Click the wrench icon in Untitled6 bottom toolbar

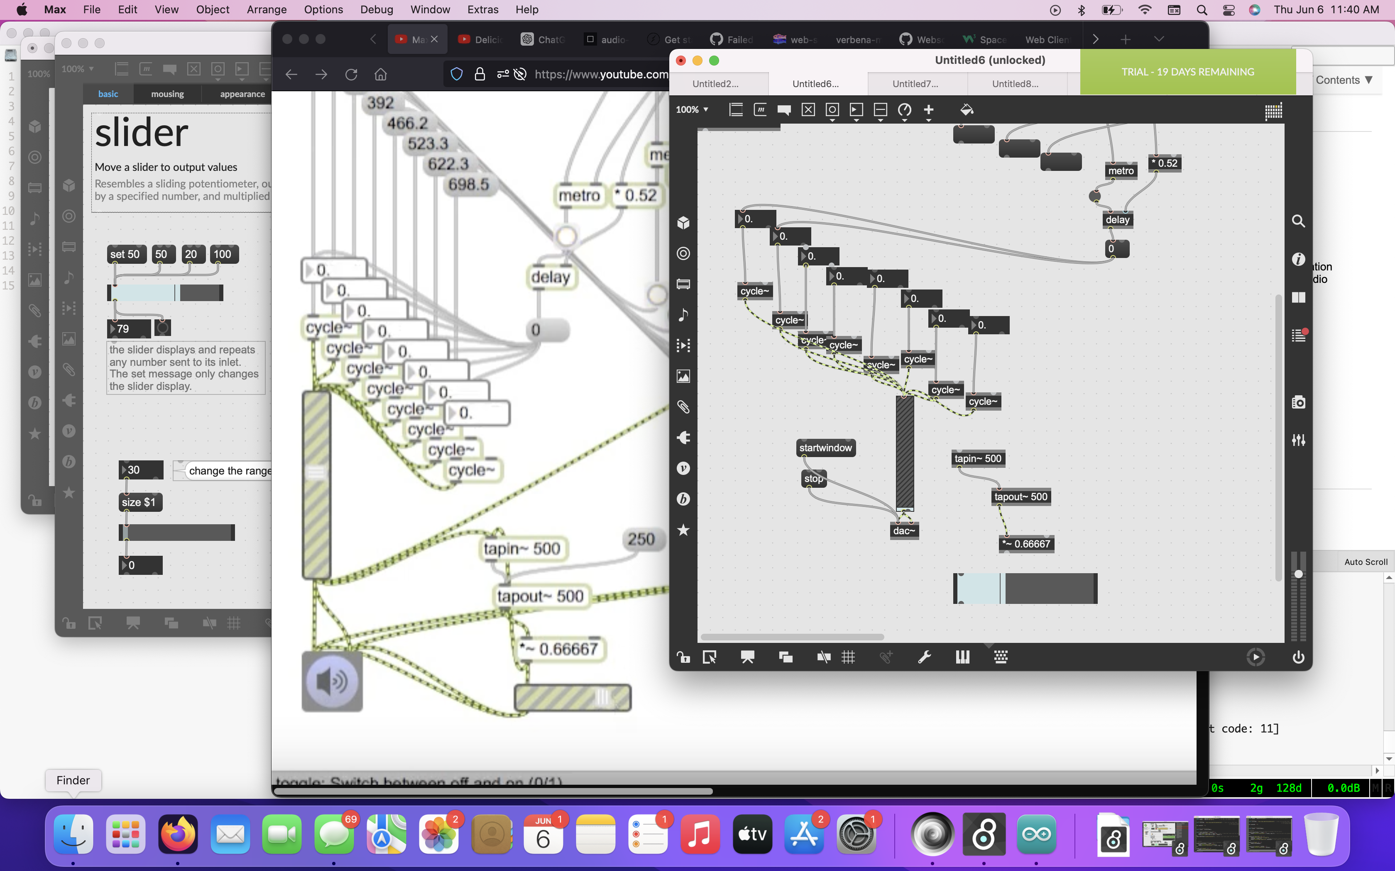[x=924, y=657]
